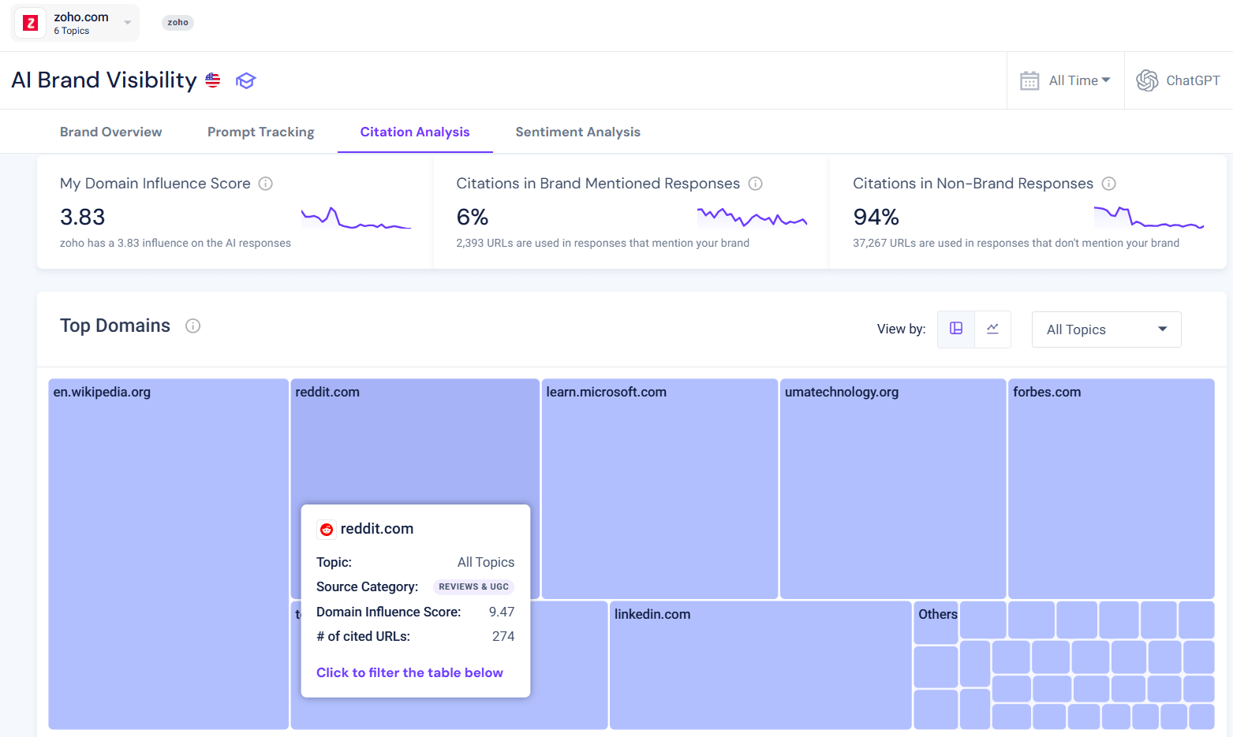Click the info icon beside Top Domains

(192, 326)
